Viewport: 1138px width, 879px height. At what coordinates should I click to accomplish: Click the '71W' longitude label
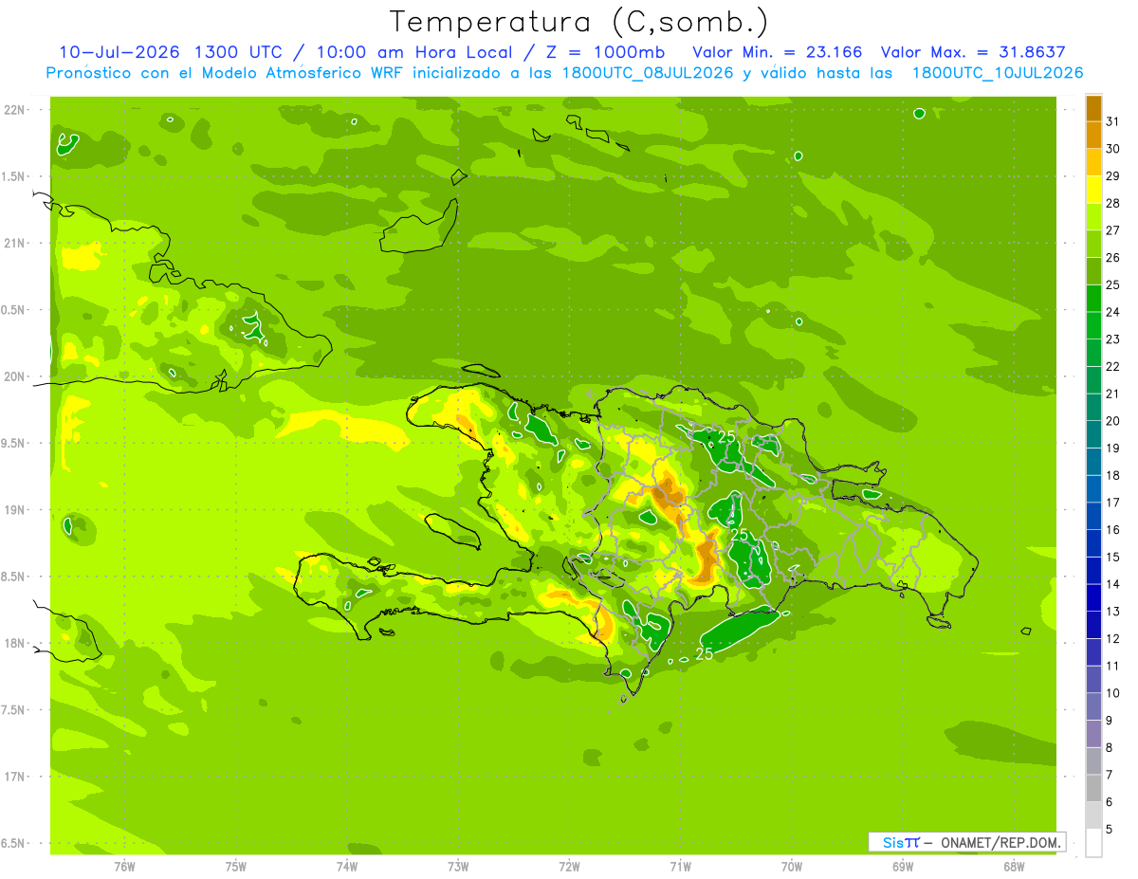click(x=680, y=866)
